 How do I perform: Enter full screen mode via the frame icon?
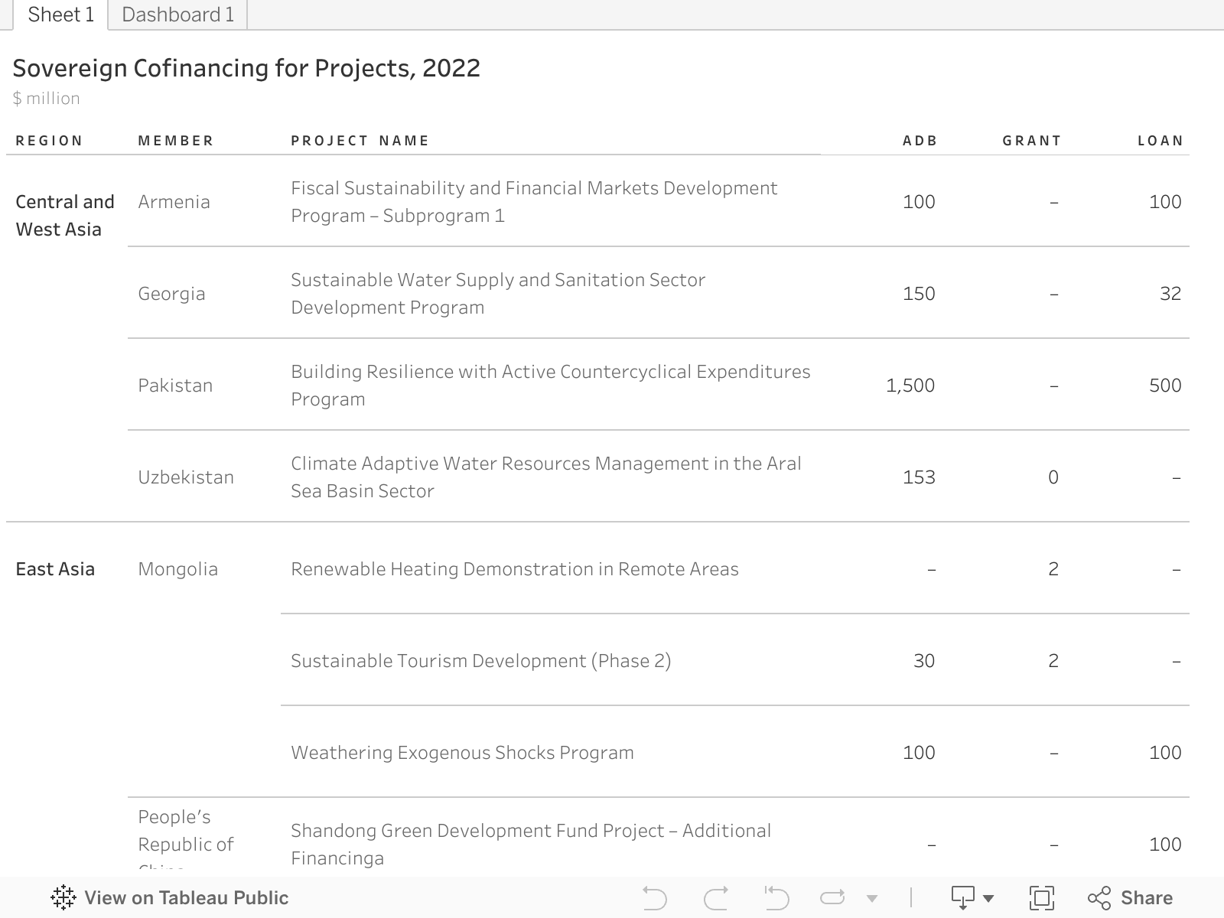[1041, 897]
